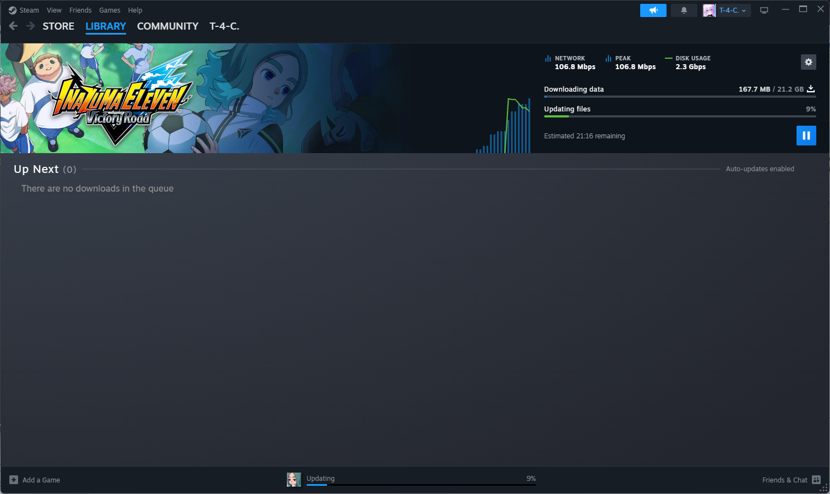Click the Updating status label at bottom
This screenshot has width=830, height=494.
320,479
